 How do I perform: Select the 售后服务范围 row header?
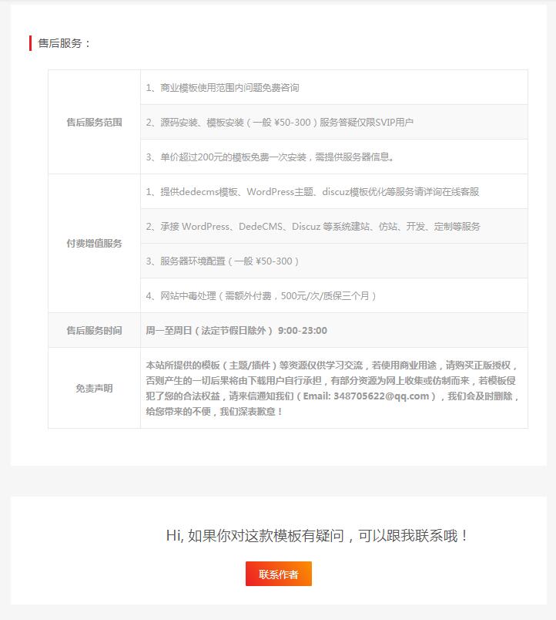coord(94,122)
